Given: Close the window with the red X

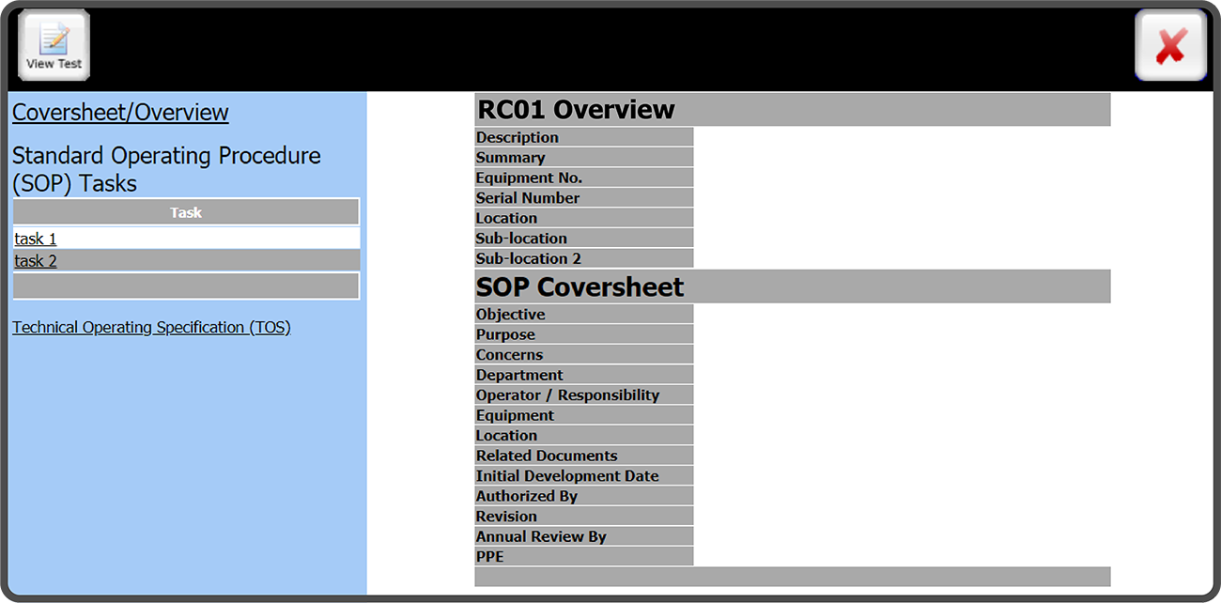Looking at the screenshot, I should [1170, 45].
